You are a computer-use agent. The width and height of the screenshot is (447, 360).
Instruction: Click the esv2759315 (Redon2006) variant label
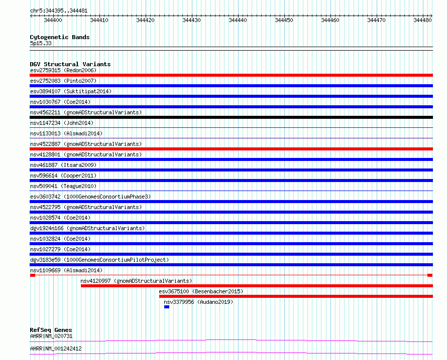coord(63,70)
